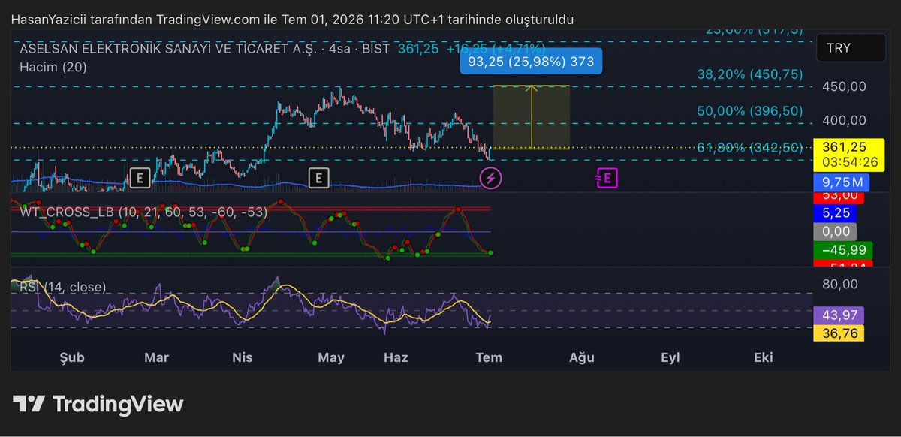Click the purple lightning event marker

pos(491,178)
